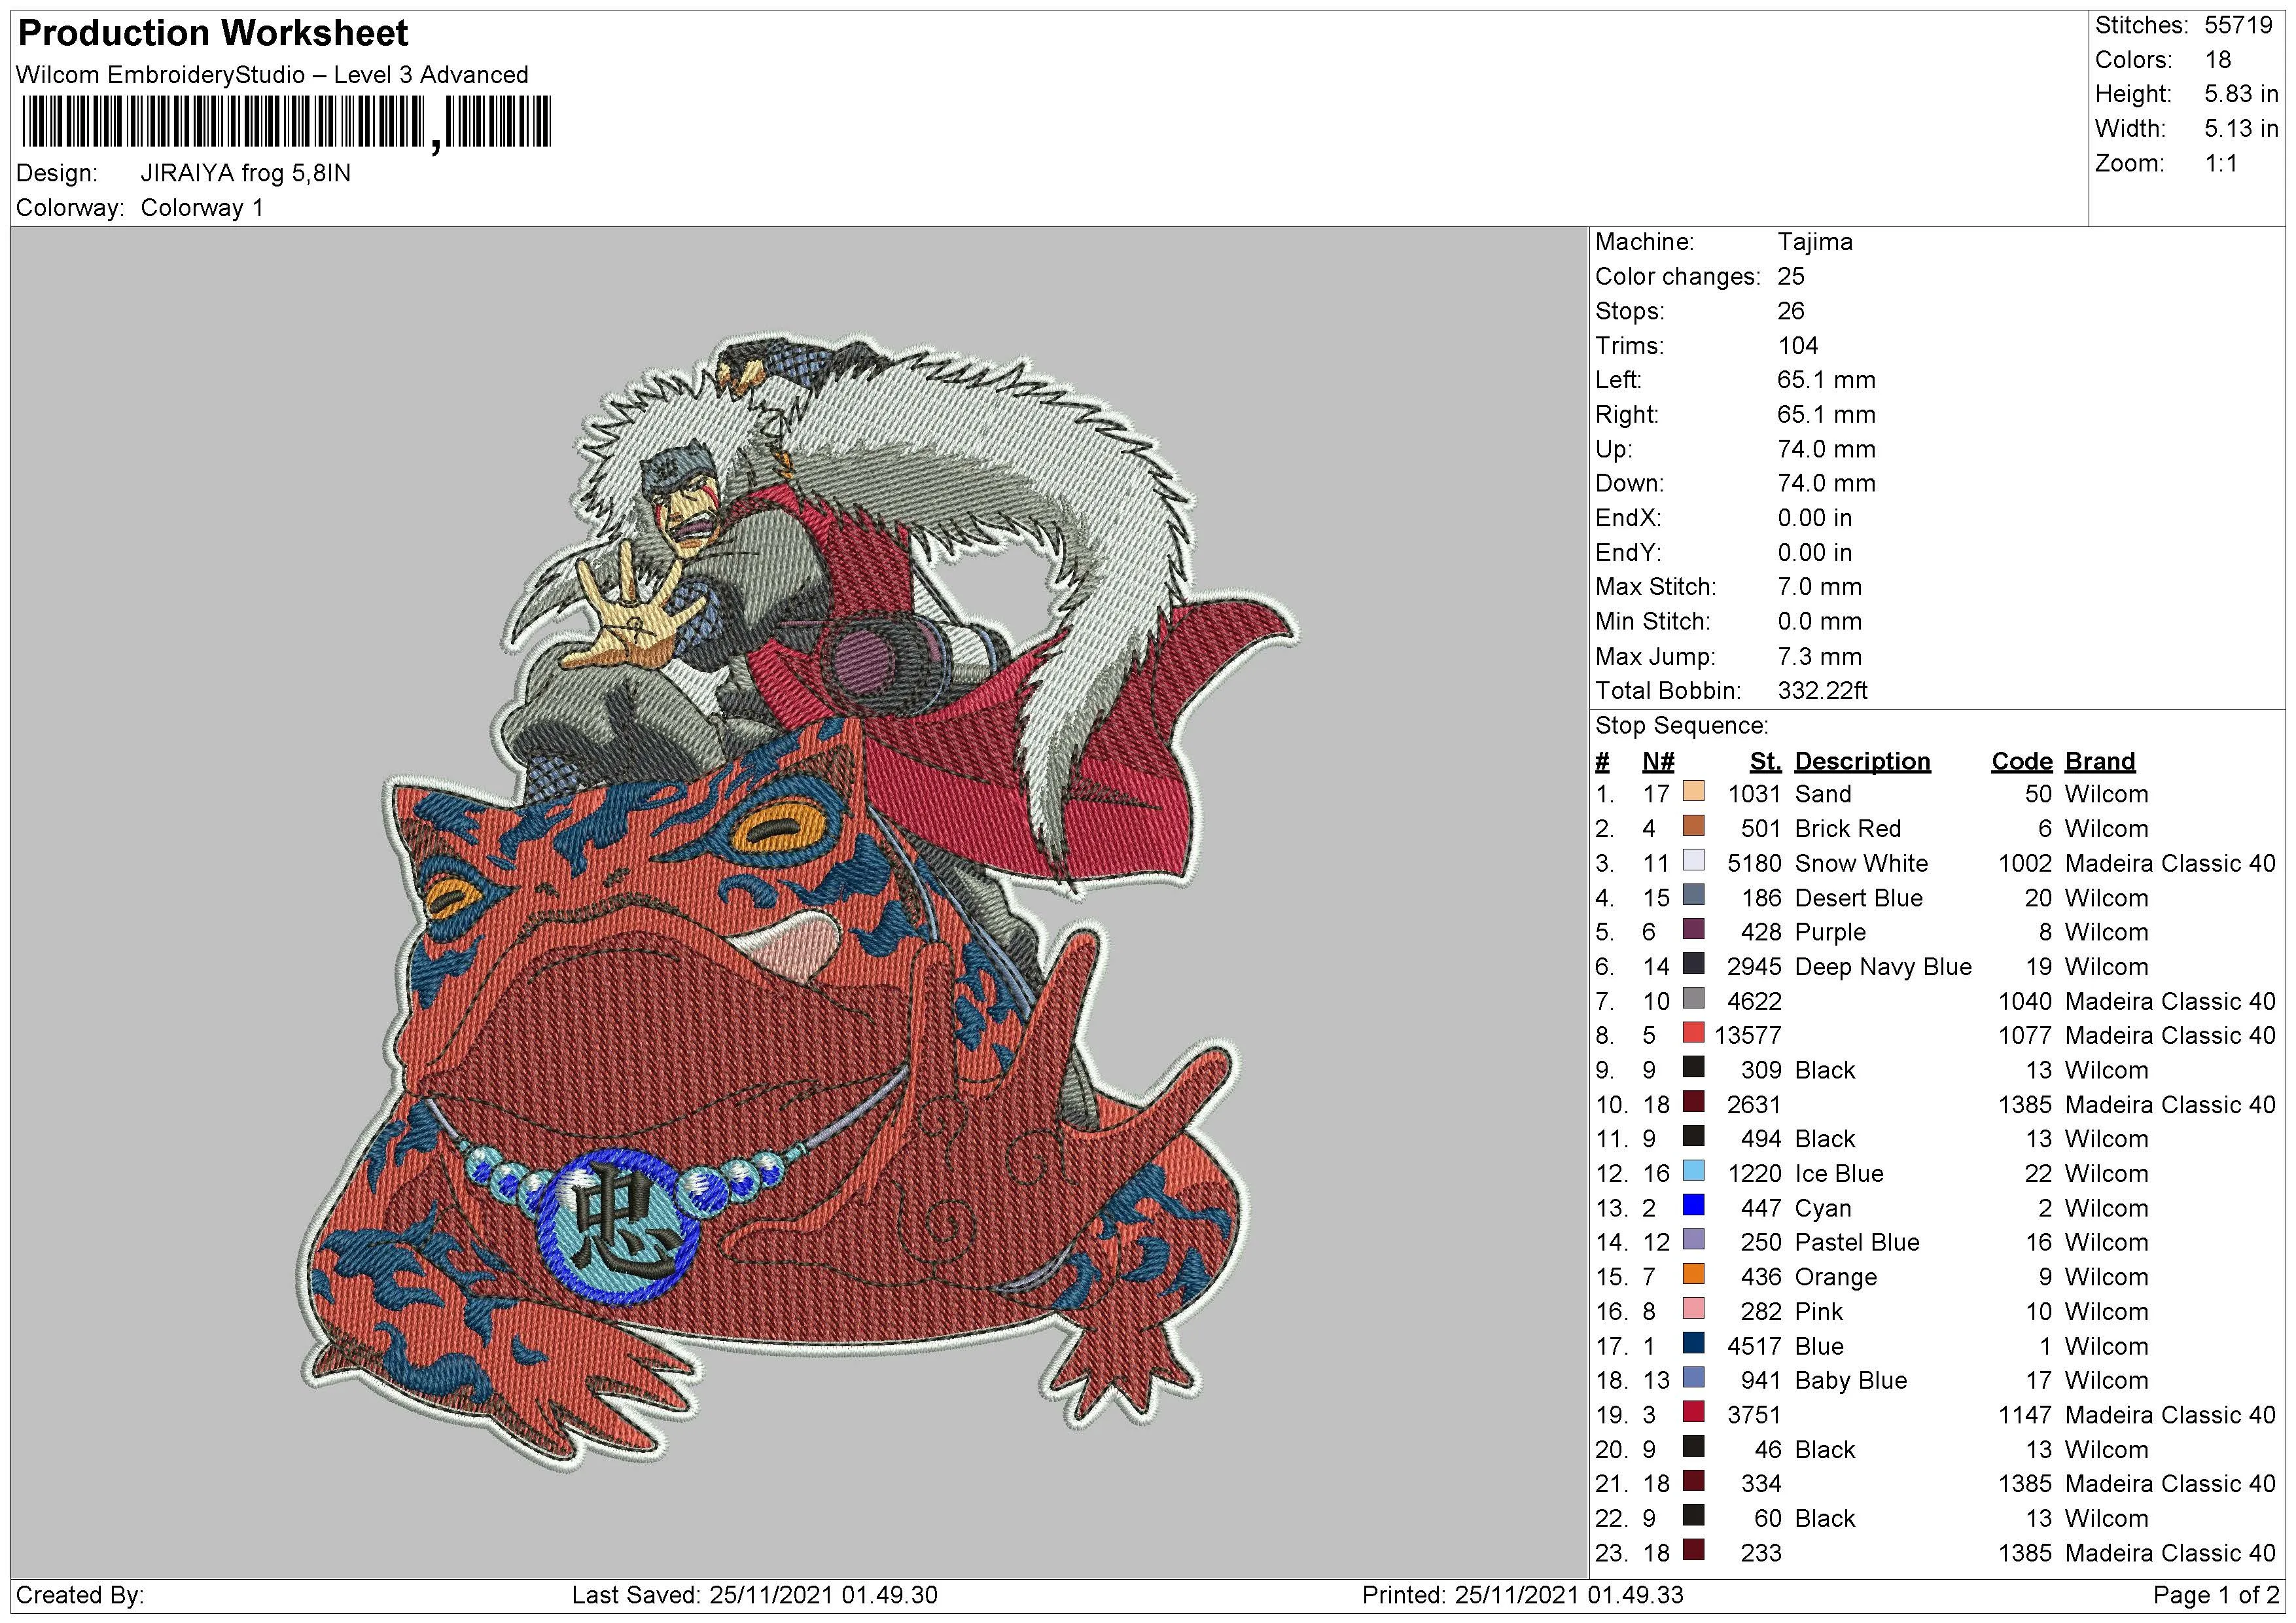Click the Height value '5.83 in'
The width and height of the screenshot is (2296, 1623).
click(2241, 94)
